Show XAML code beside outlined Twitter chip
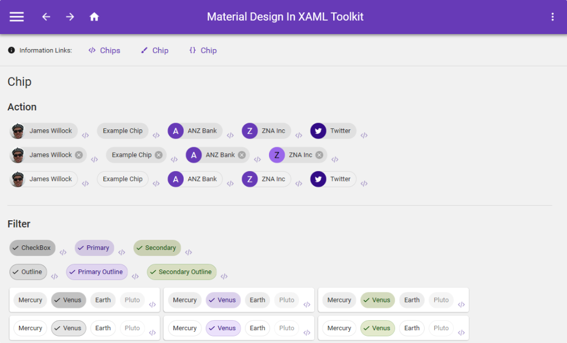567x343 pixels. pos(364,183)
